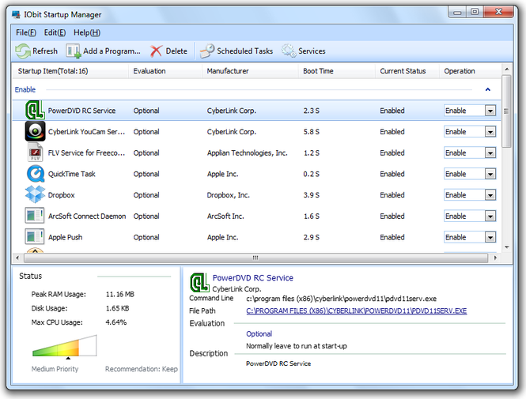Open Services via the gear icon
The image size is (526, 399).
289,51
